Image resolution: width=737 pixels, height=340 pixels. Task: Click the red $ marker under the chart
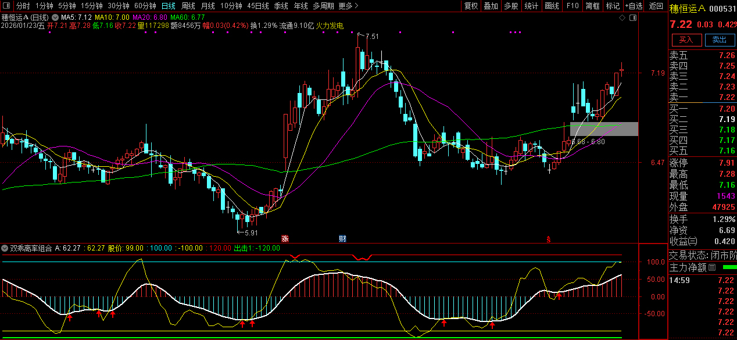click(x=548, y=239)
